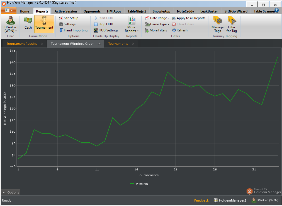The image size is (282, 206).
Task: Open Hand Importing
Action: 73,30
